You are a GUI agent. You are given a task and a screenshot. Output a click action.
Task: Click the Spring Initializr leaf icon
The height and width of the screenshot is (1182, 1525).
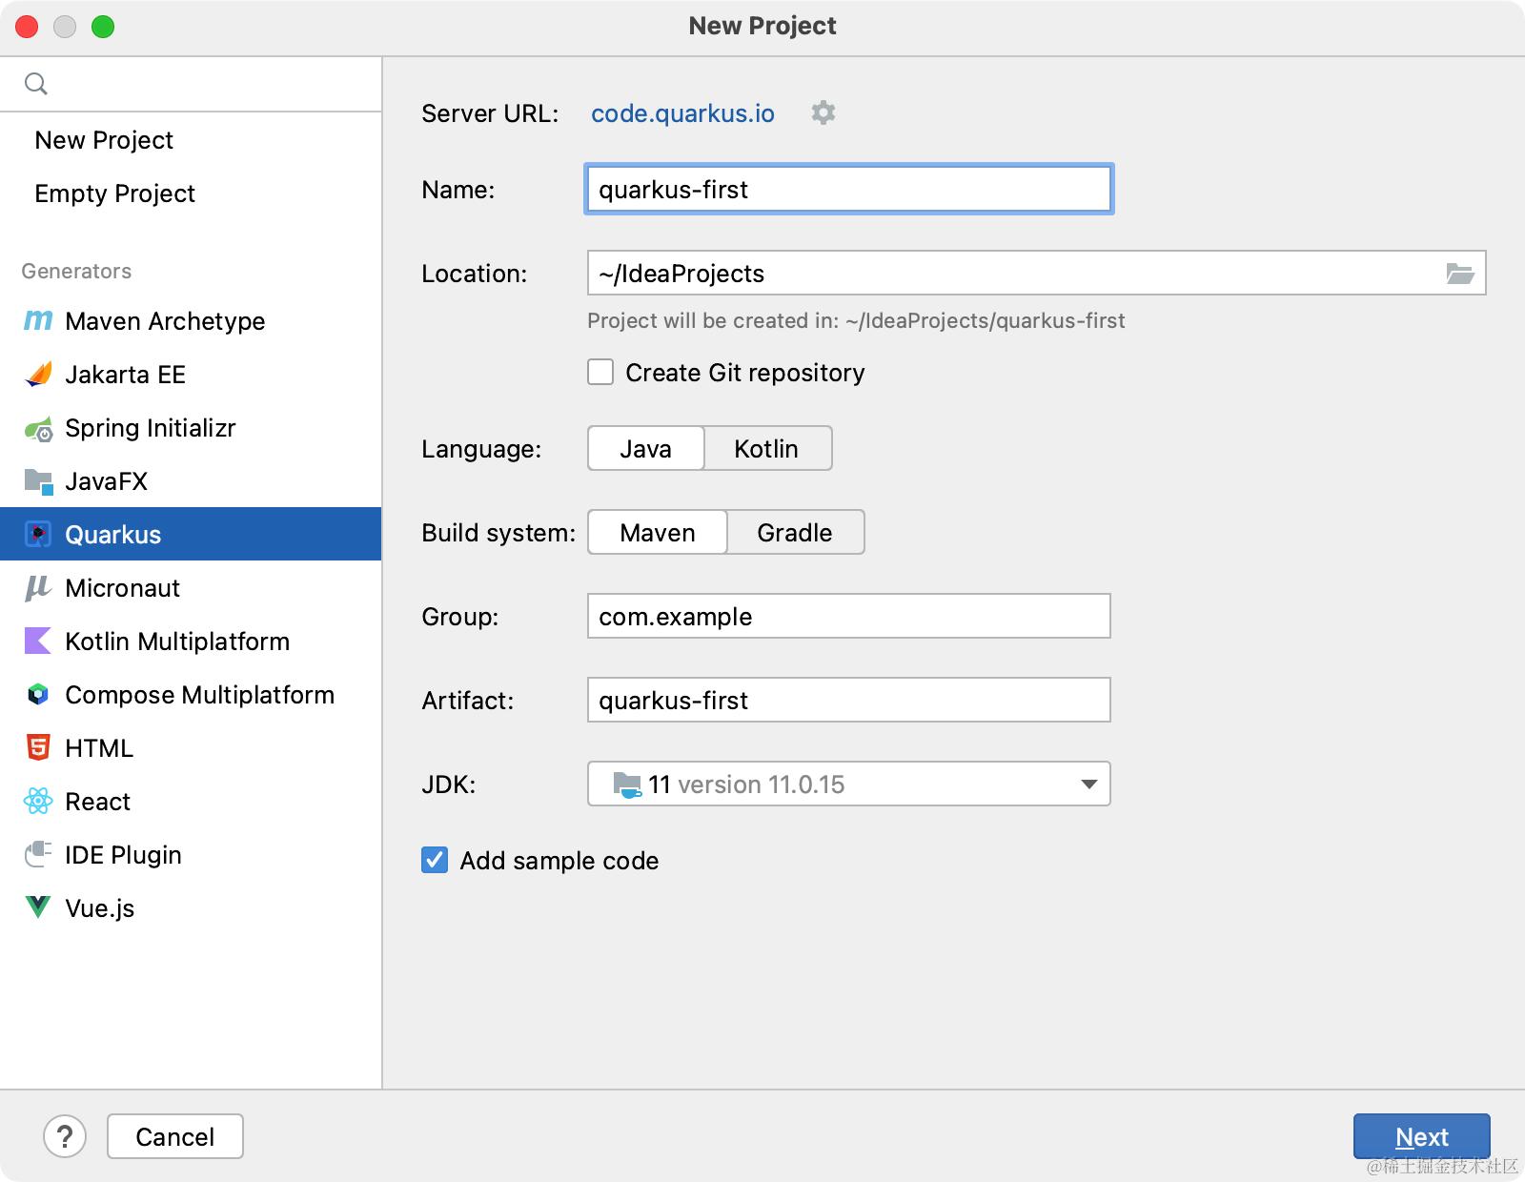[x=38, y=429]
